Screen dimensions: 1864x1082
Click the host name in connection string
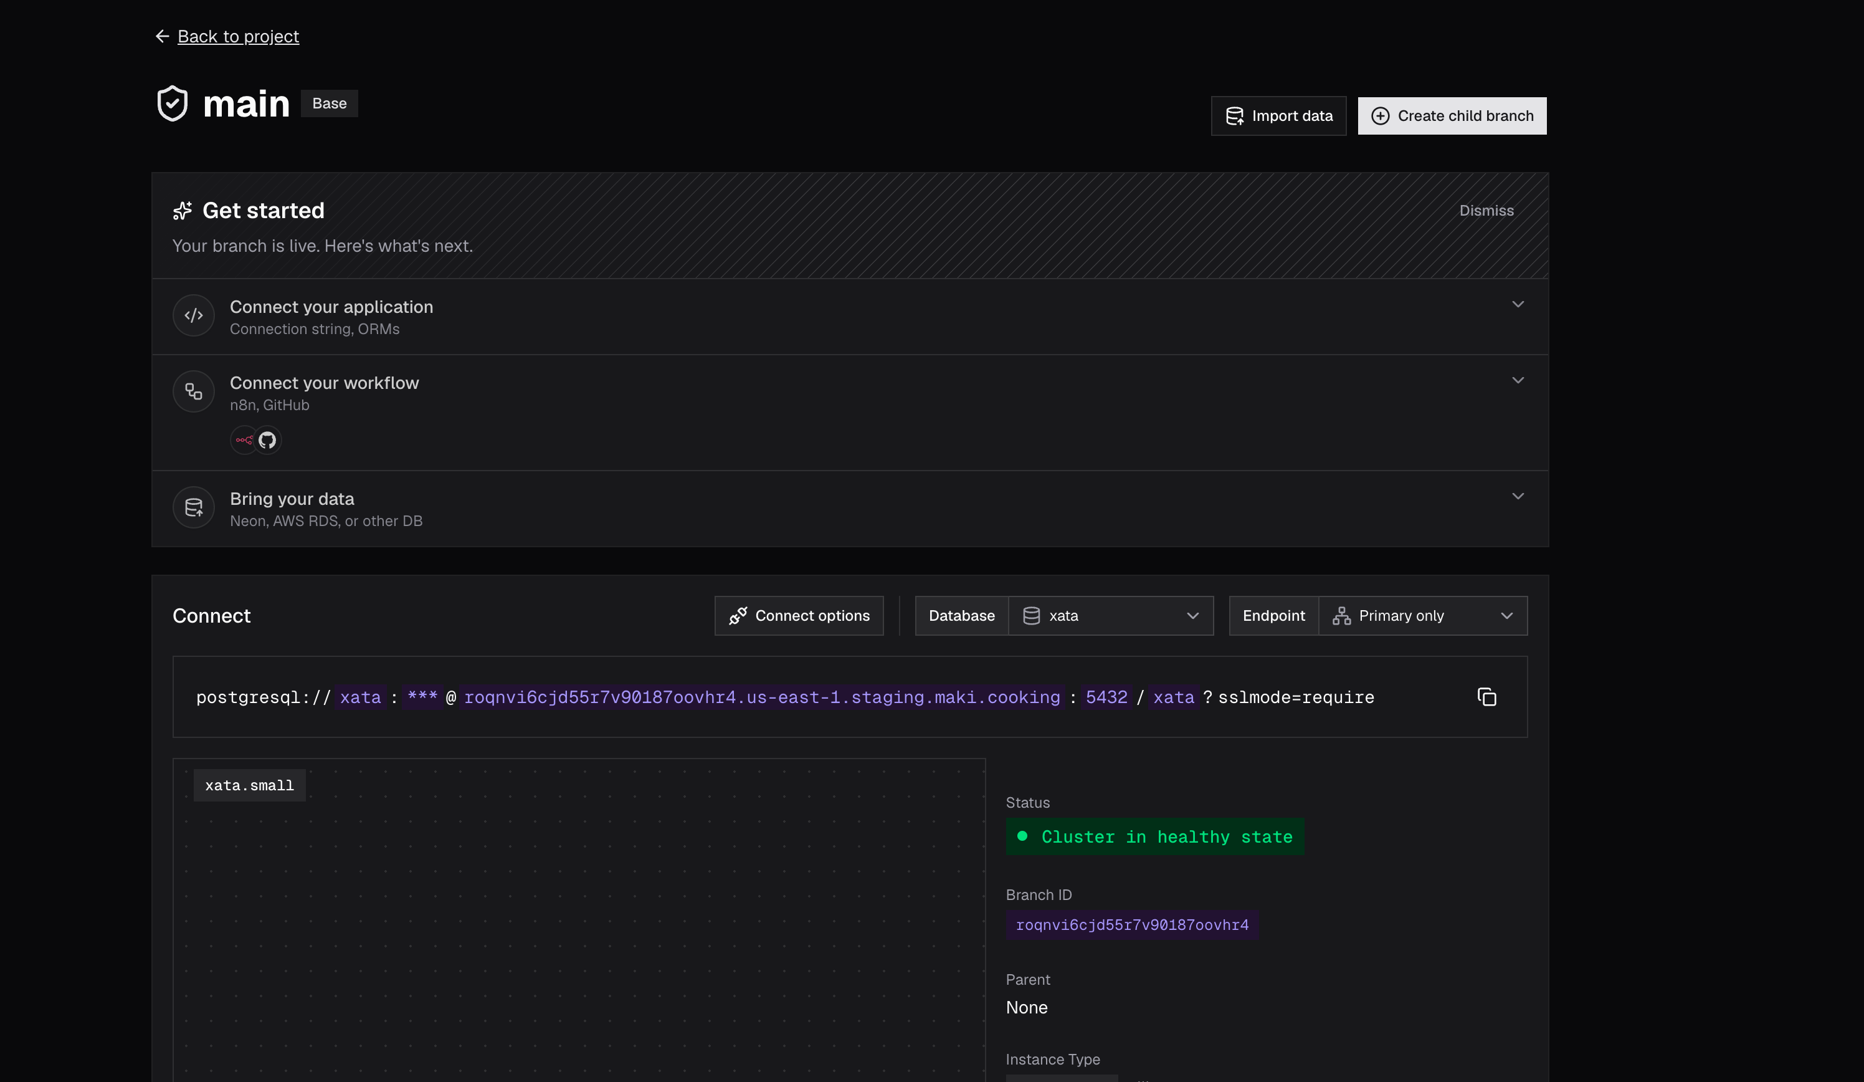(x=762, y=697)
